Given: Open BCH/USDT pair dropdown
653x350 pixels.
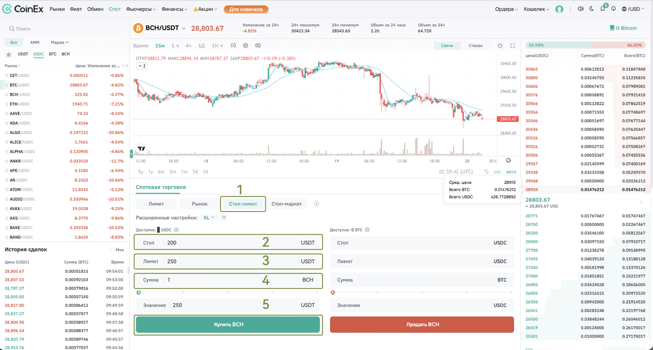Looking at the screenshot, I should [184, 28].
